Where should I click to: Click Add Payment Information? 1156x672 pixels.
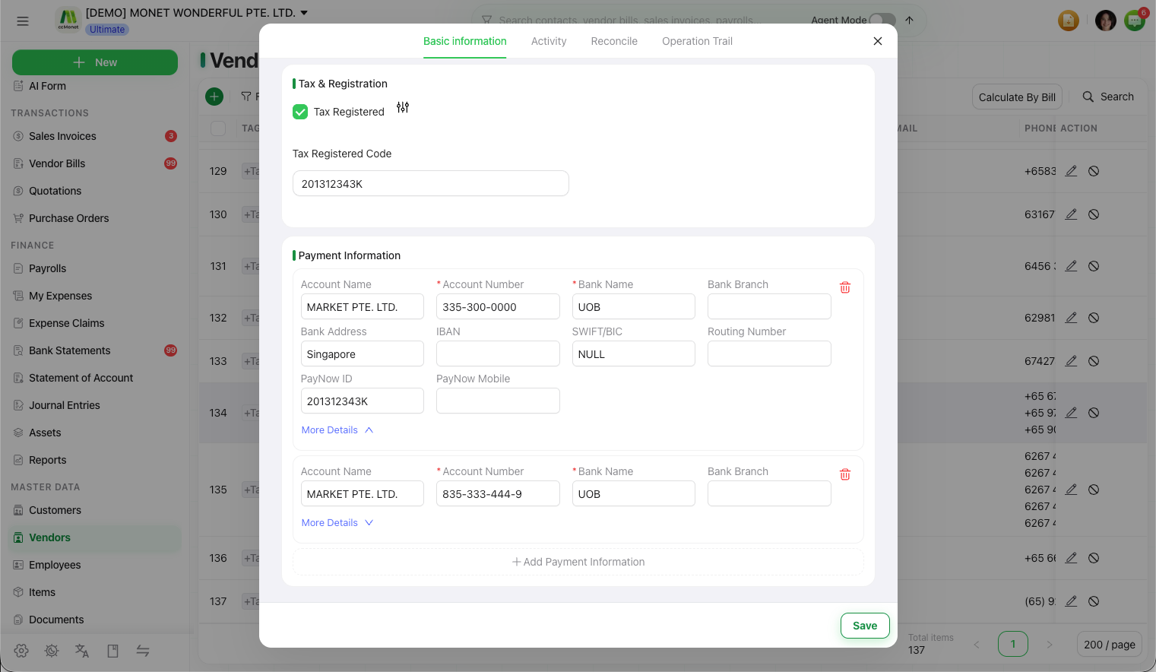click(578, 562)
